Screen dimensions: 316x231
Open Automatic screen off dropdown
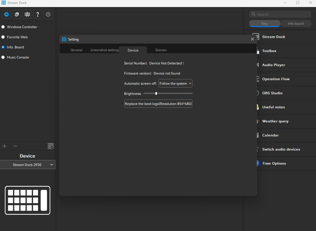(x=175, y=84)
